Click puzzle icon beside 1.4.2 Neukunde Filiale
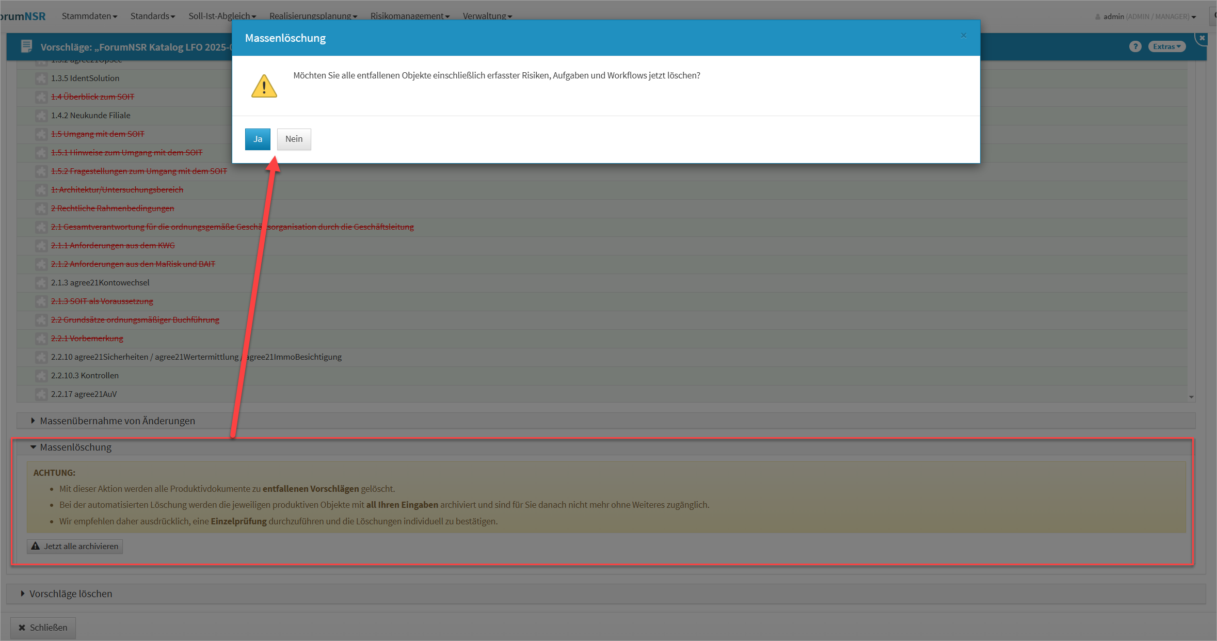The height and width of the screenshot is (641, 1217). click(x=41, y=116)
